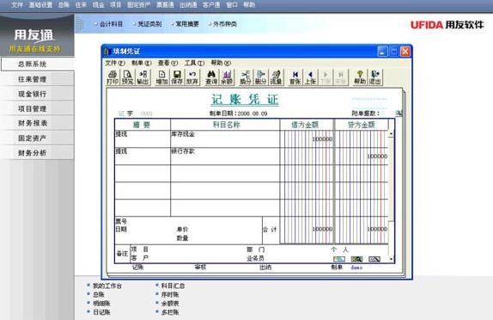The image size is (493, 320).
Task: Open 文件 menu in 填制凭证 window
Action: (115, 63)
